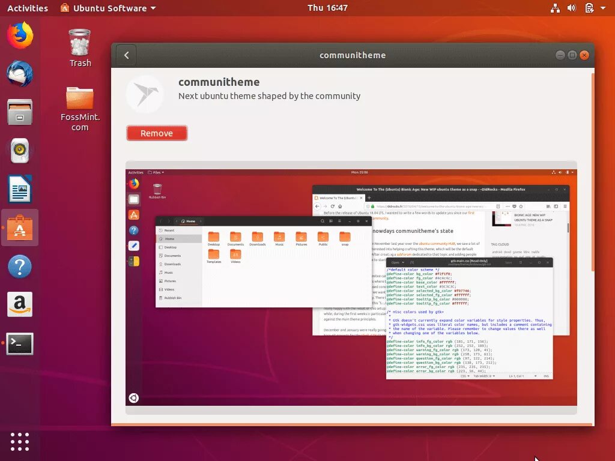The width and height of the screenshot is (615, 461).
Task: Maximize the communitheme window
Action: (x=572, y=55)
